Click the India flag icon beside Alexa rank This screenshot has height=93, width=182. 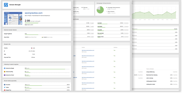[42, 37]
